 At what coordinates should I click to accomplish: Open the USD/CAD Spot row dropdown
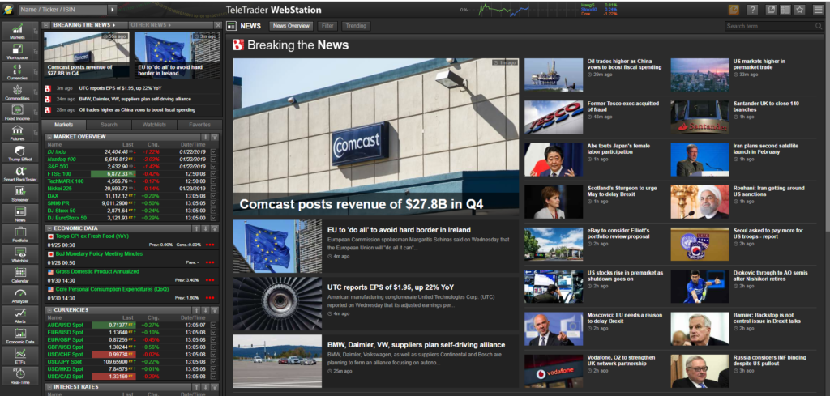(213, 377)
